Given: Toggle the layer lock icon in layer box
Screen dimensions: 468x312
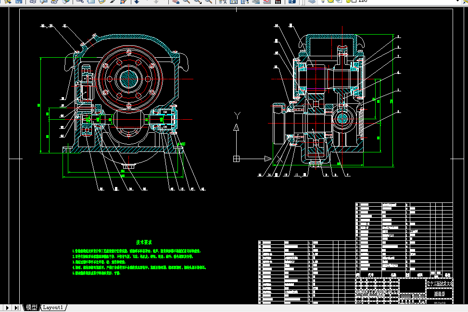Looking at the screenshot, I should (348, 1).
